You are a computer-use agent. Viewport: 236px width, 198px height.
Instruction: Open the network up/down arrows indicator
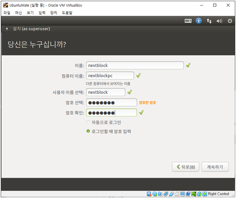tap(209, 21)
